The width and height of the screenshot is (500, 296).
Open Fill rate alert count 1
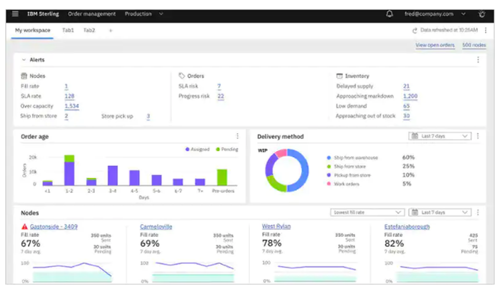pos(66,86)
